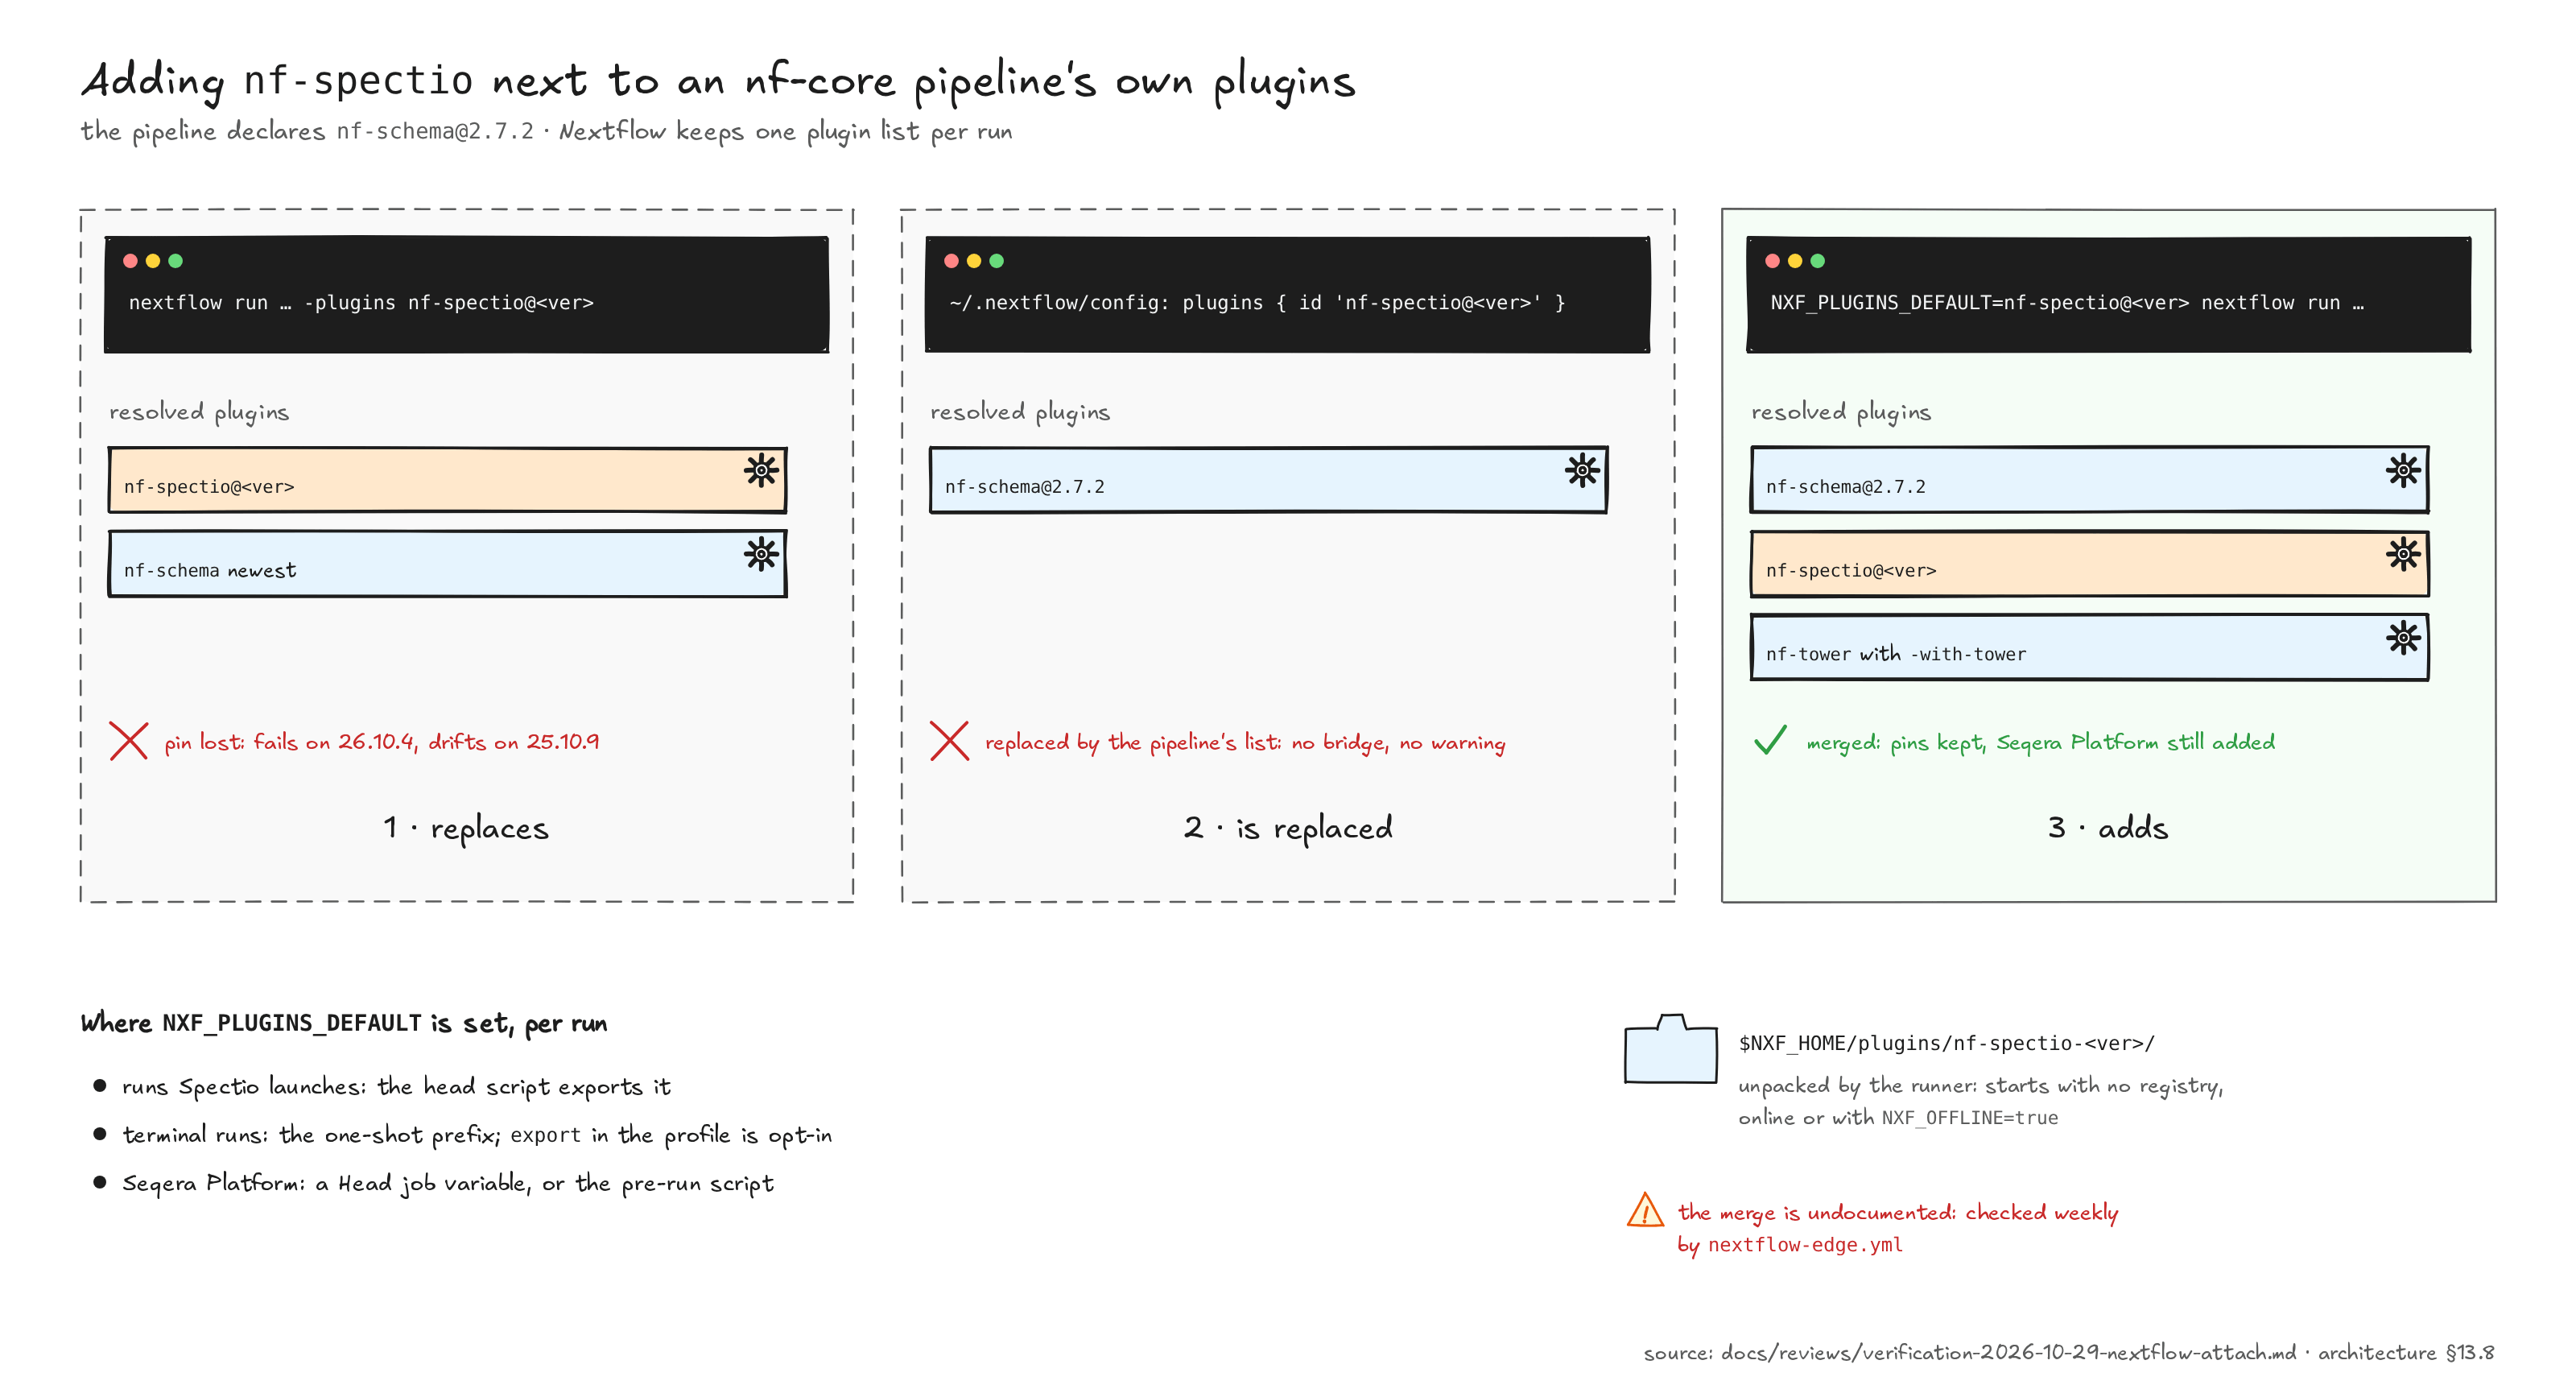Click the subtitle about nf-schema@2.7.2
The height and width of the screenshot is (1385, 2576).
(x=546, y=132)
